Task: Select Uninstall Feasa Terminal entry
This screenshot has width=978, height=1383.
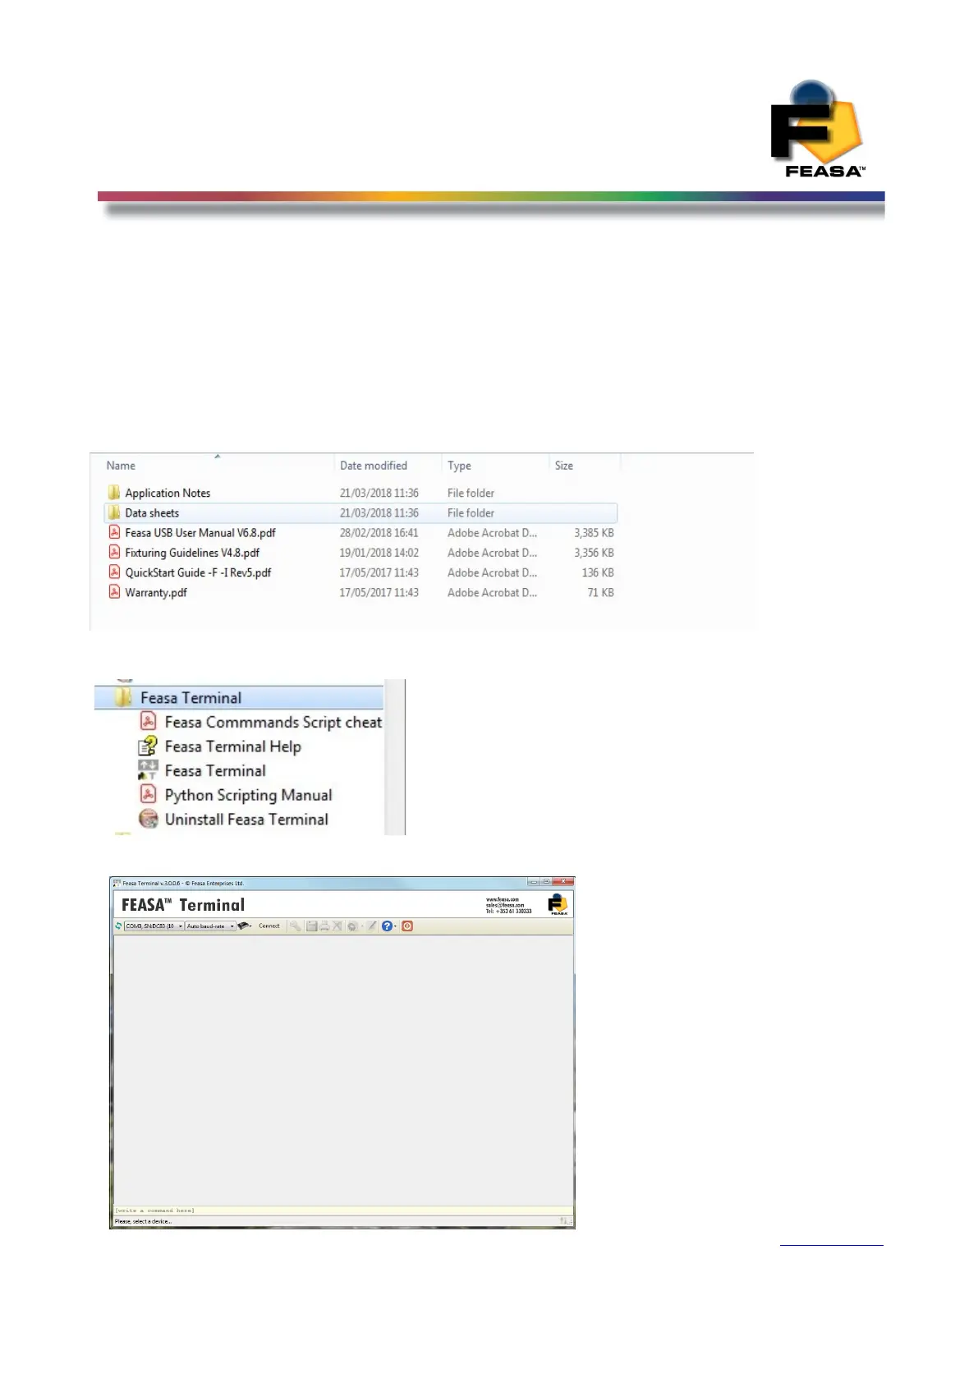Action: point(246,819)
